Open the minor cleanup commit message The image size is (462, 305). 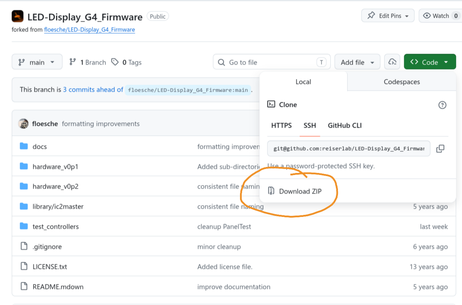click(x=219, y=247)
